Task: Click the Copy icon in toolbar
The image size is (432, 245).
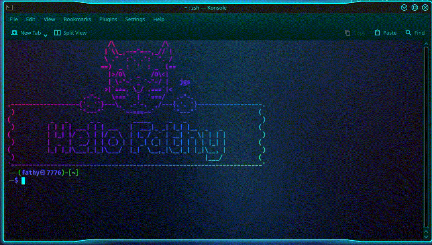Action: [x=348, y=33]
